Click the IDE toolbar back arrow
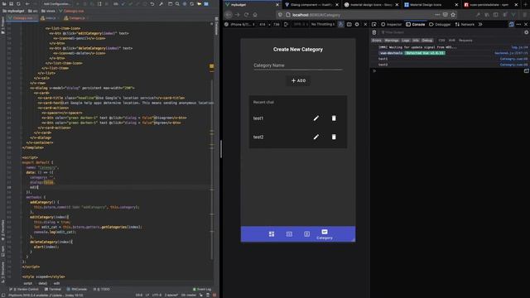Image resolution: width=530 pixels, height=298 pixels. coord(27,4)
